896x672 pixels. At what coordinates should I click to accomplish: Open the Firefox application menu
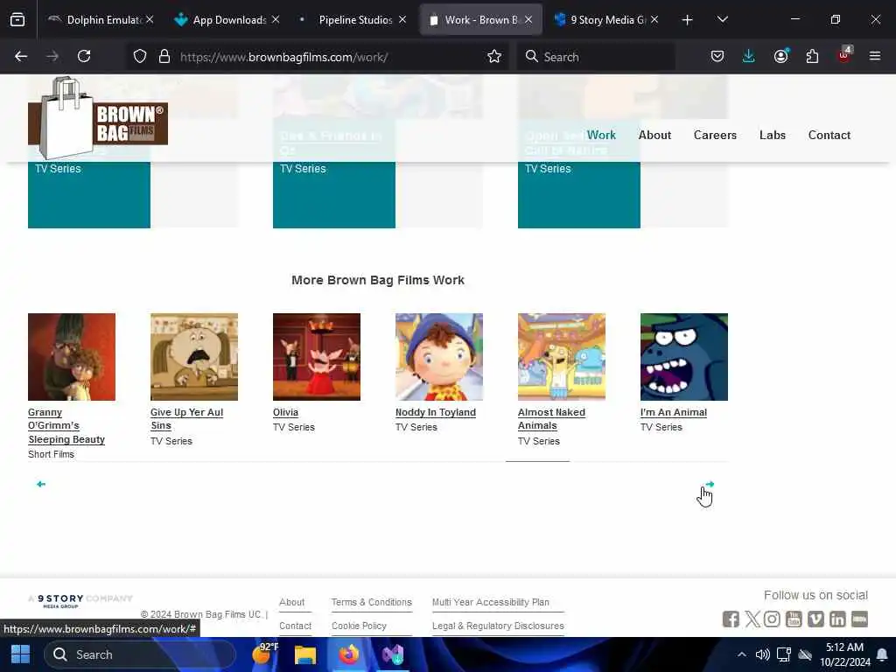pyautogui.click(x=875, y=56)
